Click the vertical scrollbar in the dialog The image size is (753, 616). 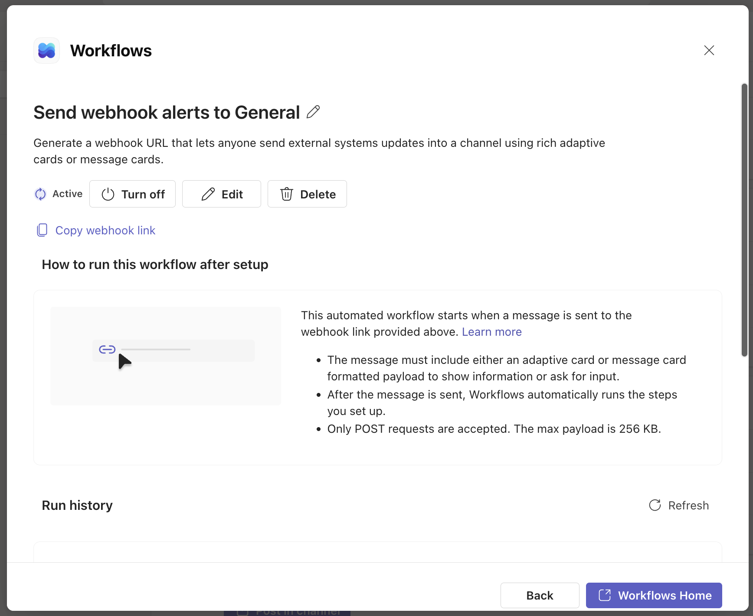click(x=744, y=220)
